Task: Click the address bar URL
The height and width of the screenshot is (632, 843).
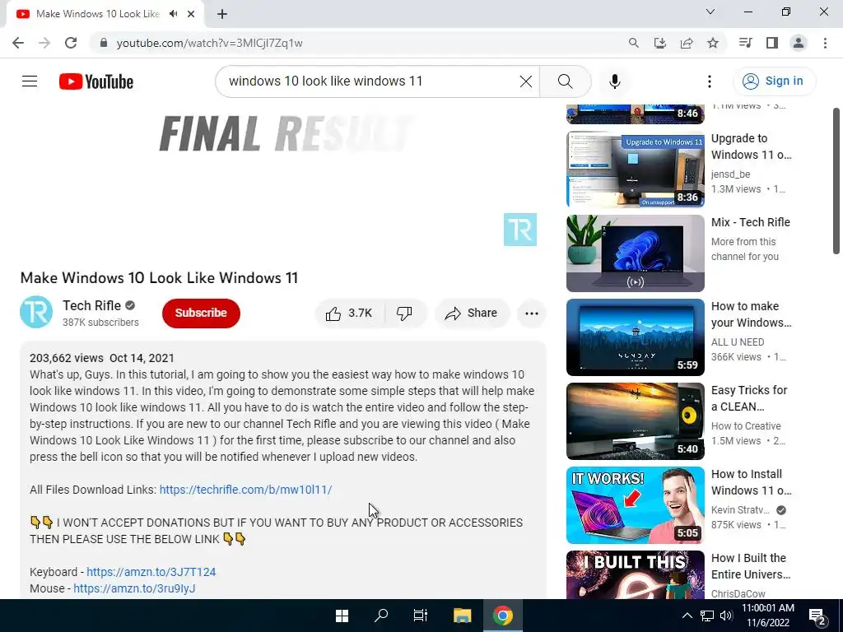Action: pyautogui.click(x=210, y=43)
